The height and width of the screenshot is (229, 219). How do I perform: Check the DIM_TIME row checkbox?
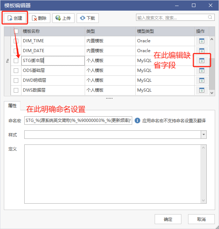[x=16, y=41]
